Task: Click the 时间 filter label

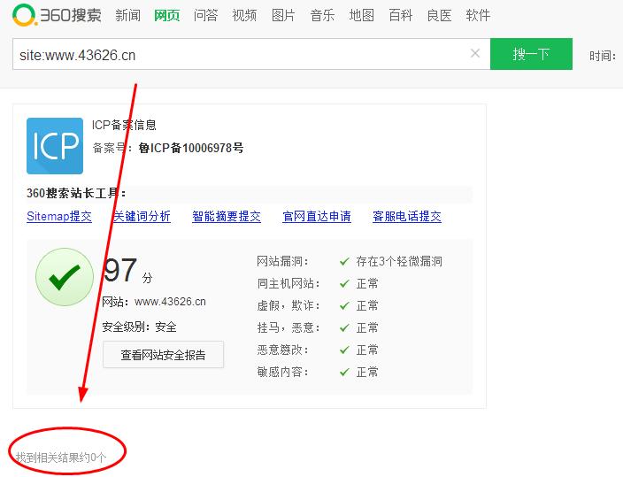Action: coord(603,56)
